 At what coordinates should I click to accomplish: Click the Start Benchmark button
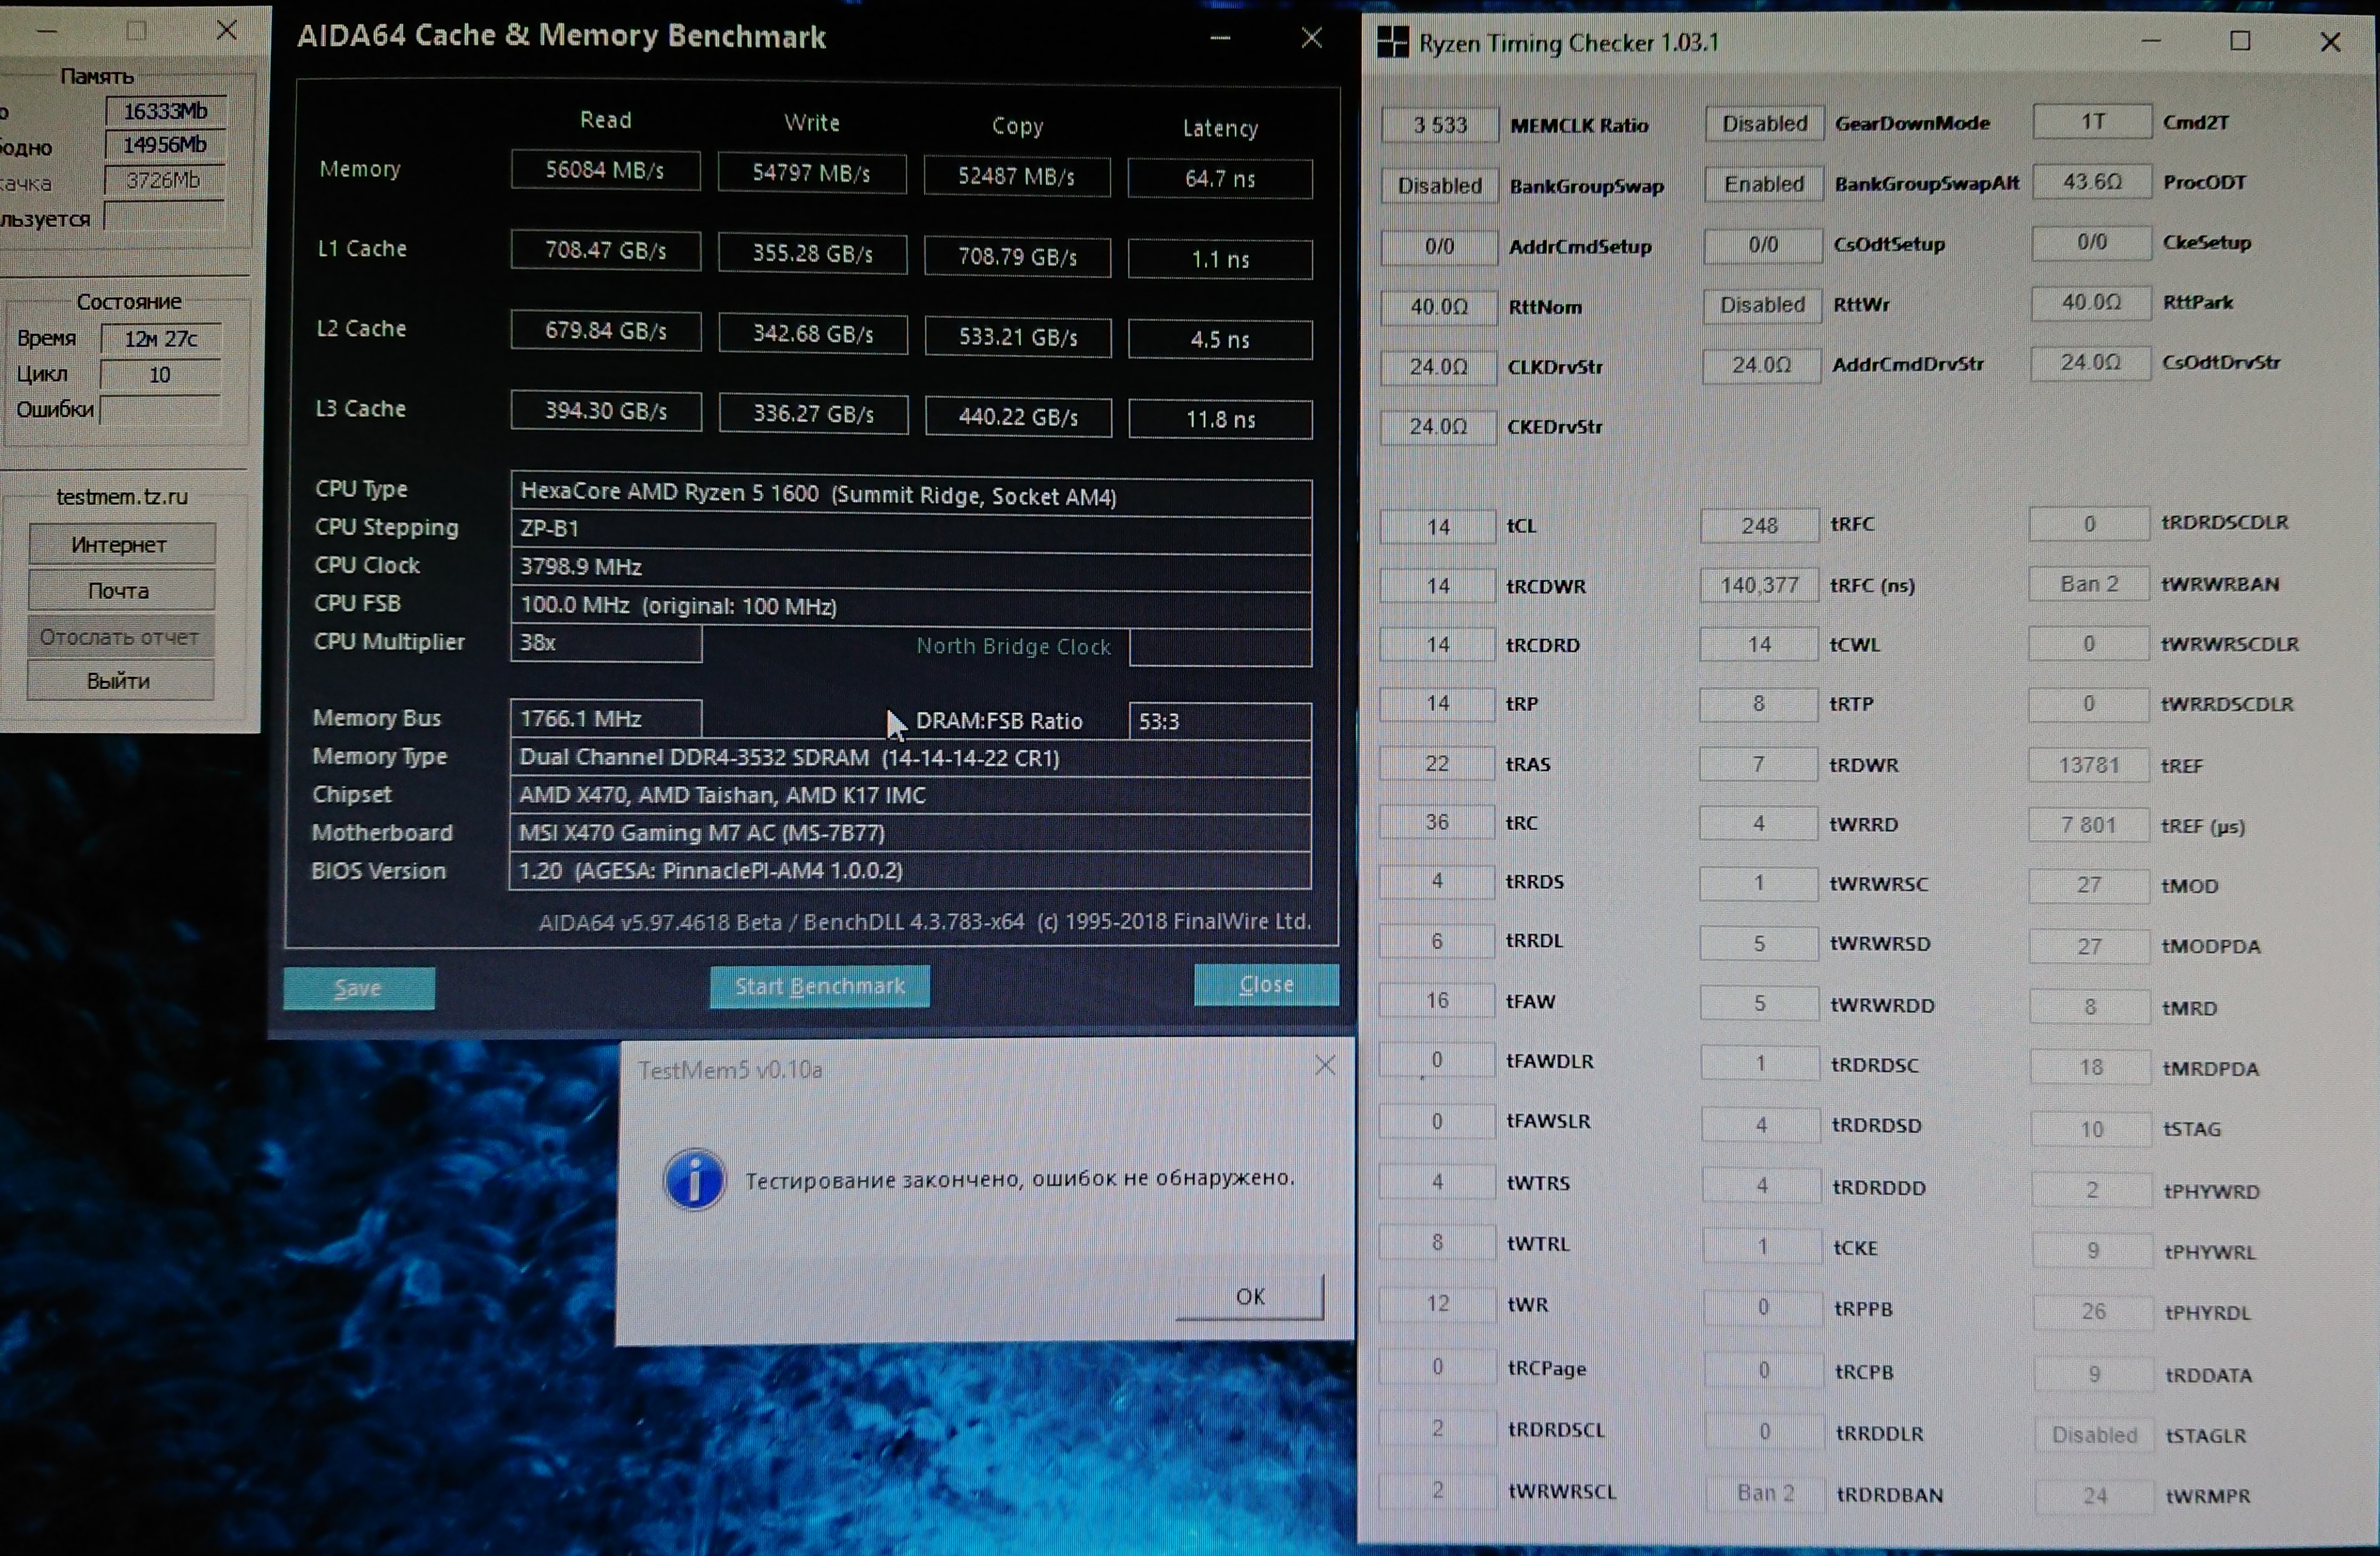pos(819,986)
